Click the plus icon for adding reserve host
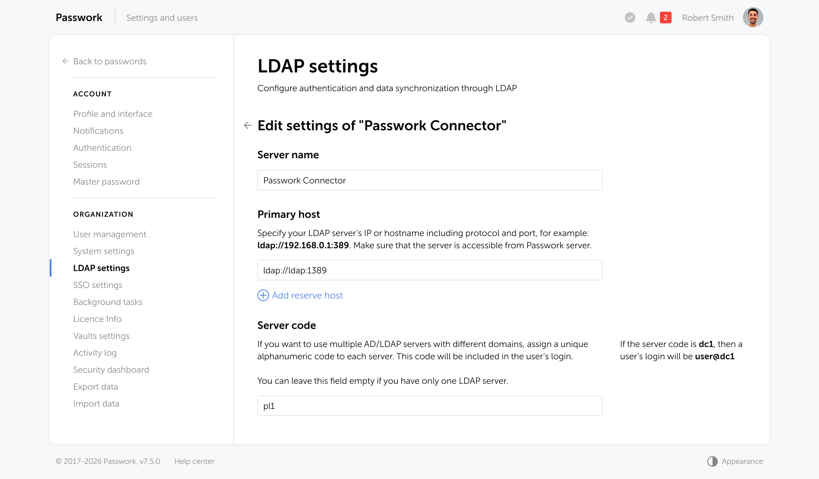Image resolution: width=819 pixels, height=479 pixels. (263, 295)
